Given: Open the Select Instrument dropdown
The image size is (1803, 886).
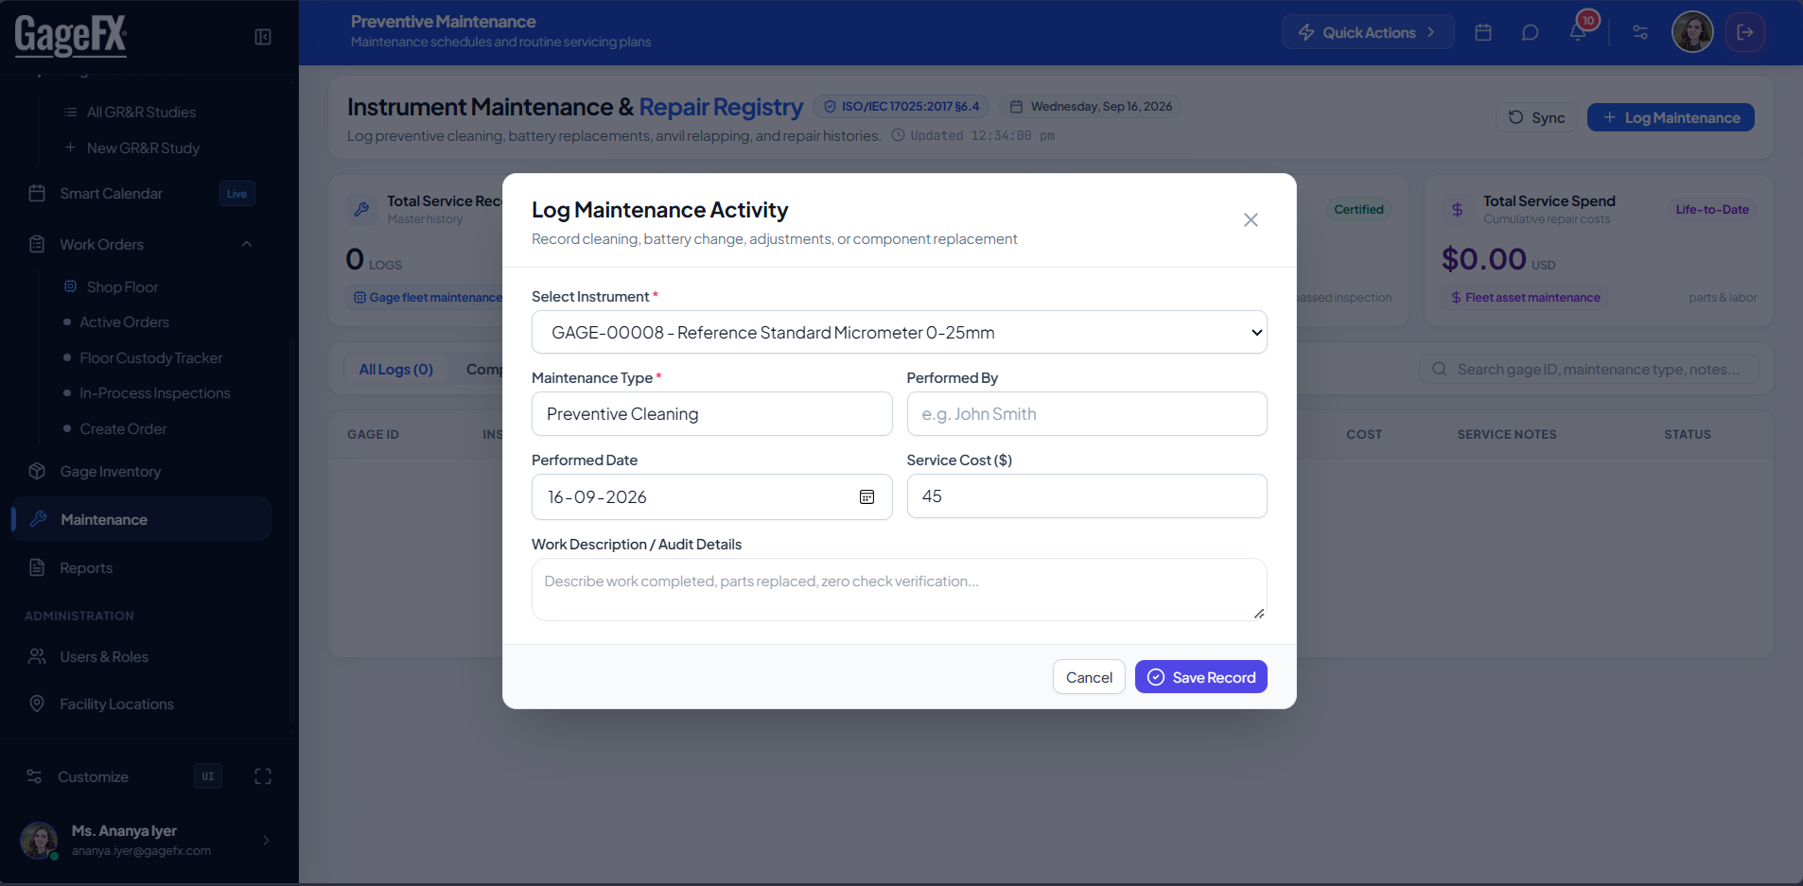Looking at the screenshot, I should [899, 332].
